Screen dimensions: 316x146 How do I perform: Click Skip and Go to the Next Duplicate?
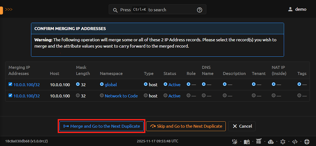[x=186, y=126]
